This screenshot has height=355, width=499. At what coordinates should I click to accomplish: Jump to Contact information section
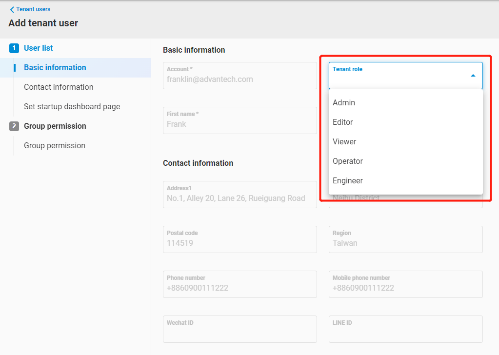point(59,87)
